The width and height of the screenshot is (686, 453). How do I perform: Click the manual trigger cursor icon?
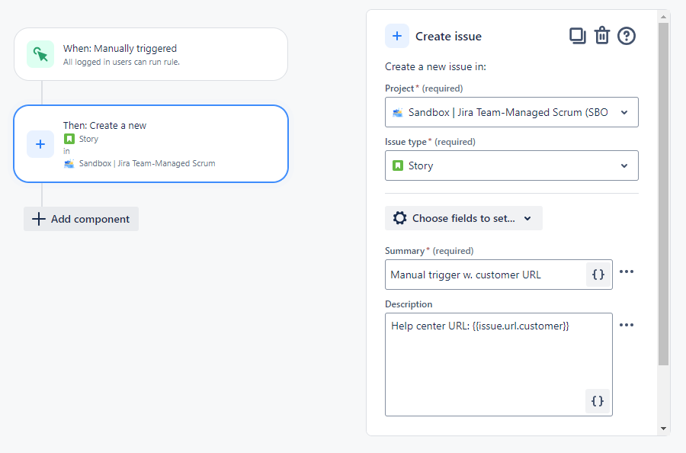click(40, 53)
